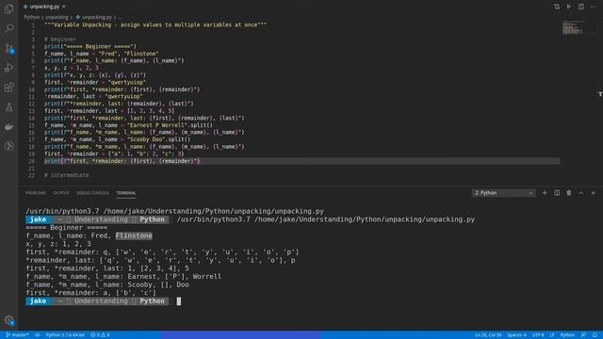Switch to the Debug Console tab
Screen dimensions: 603x339
(x=92, y=193)
